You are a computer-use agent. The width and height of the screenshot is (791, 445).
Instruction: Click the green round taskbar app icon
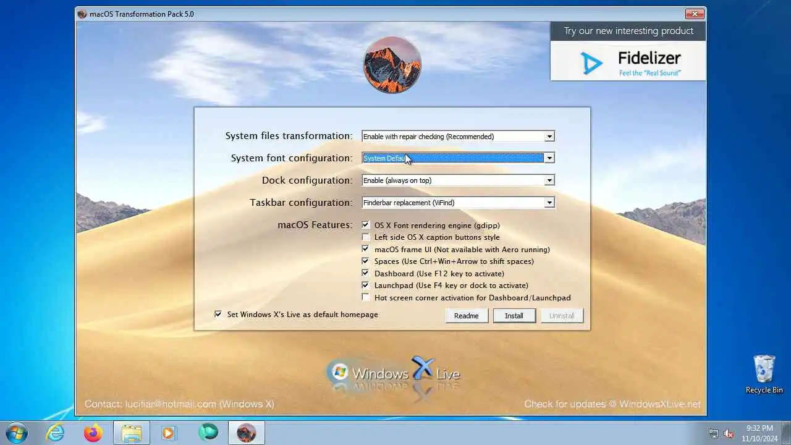[208, 432]
